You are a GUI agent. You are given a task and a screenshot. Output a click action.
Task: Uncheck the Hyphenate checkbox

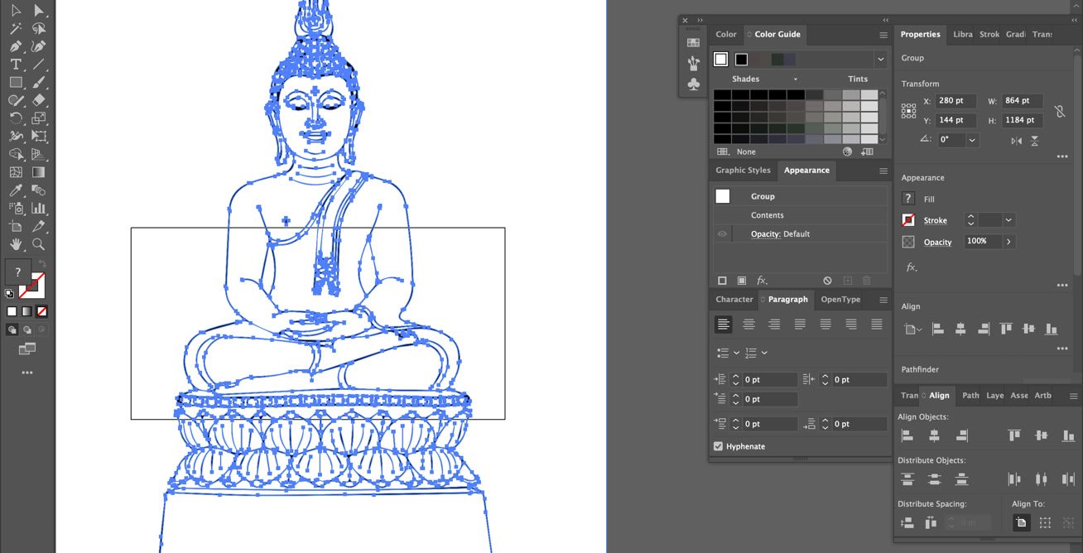pyautogui.click(x=718, y=446)
